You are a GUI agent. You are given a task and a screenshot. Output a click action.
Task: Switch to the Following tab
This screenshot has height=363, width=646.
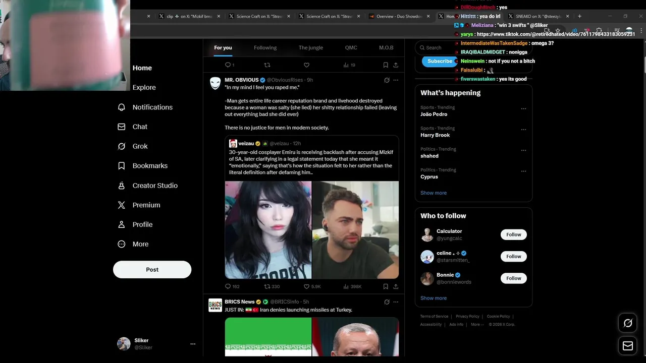coord(265,47)
